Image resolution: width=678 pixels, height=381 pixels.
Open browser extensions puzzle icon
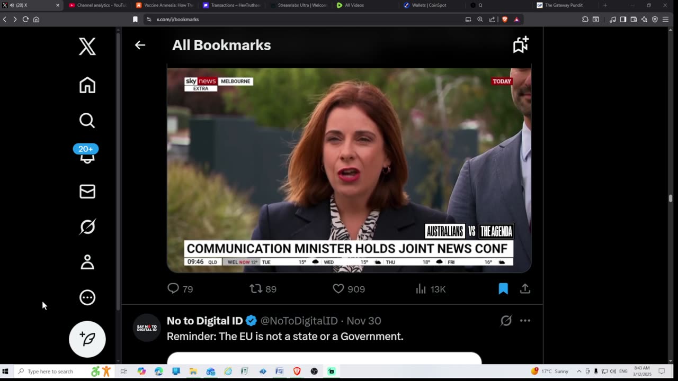point(585,19)
